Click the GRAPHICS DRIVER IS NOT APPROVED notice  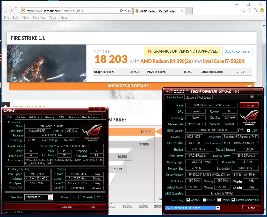[x=182, y=52]
